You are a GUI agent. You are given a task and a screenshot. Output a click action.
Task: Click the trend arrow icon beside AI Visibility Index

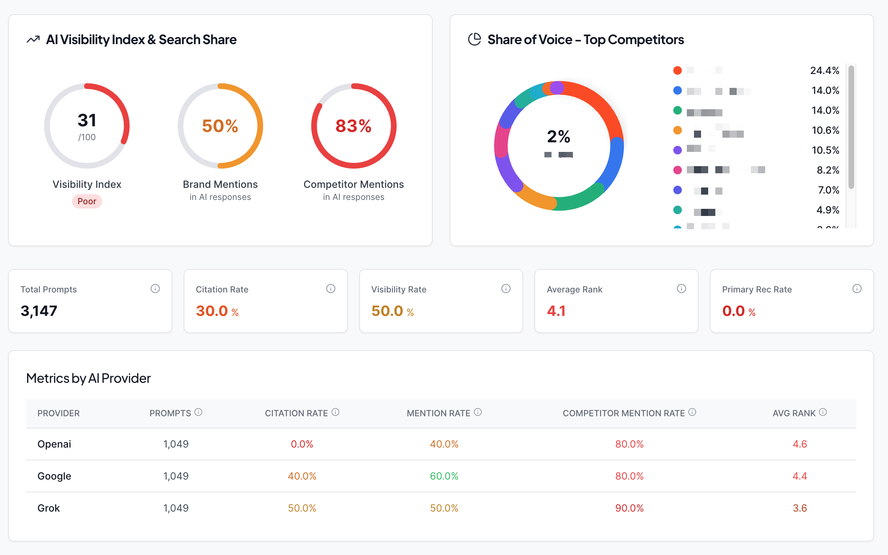click(x=33, y=39)
